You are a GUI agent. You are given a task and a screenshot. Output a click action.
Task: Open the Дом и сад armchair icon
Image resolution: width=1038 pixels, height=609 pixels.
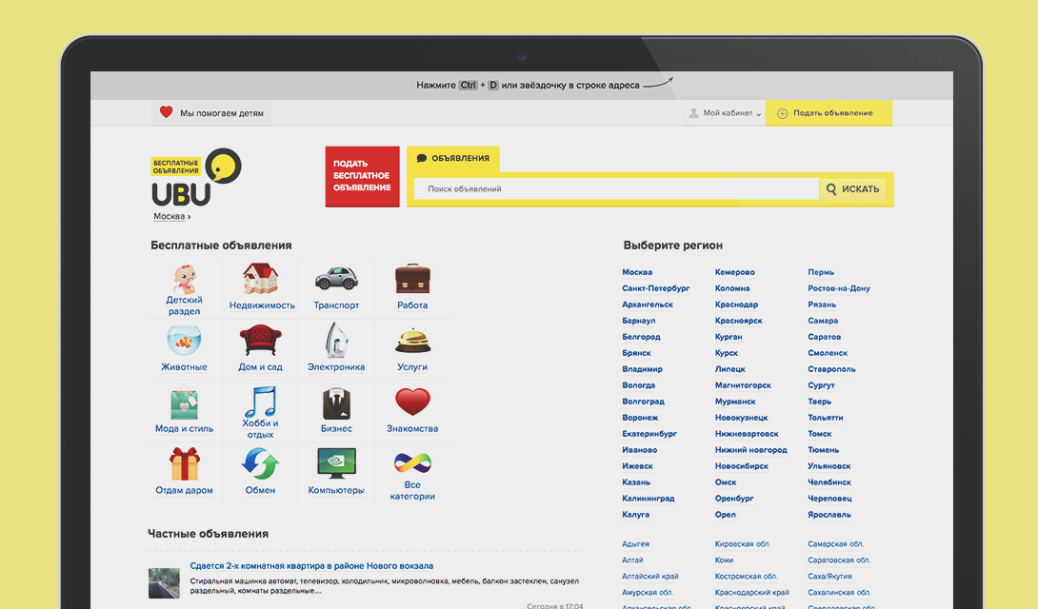[x=260, y=341]
